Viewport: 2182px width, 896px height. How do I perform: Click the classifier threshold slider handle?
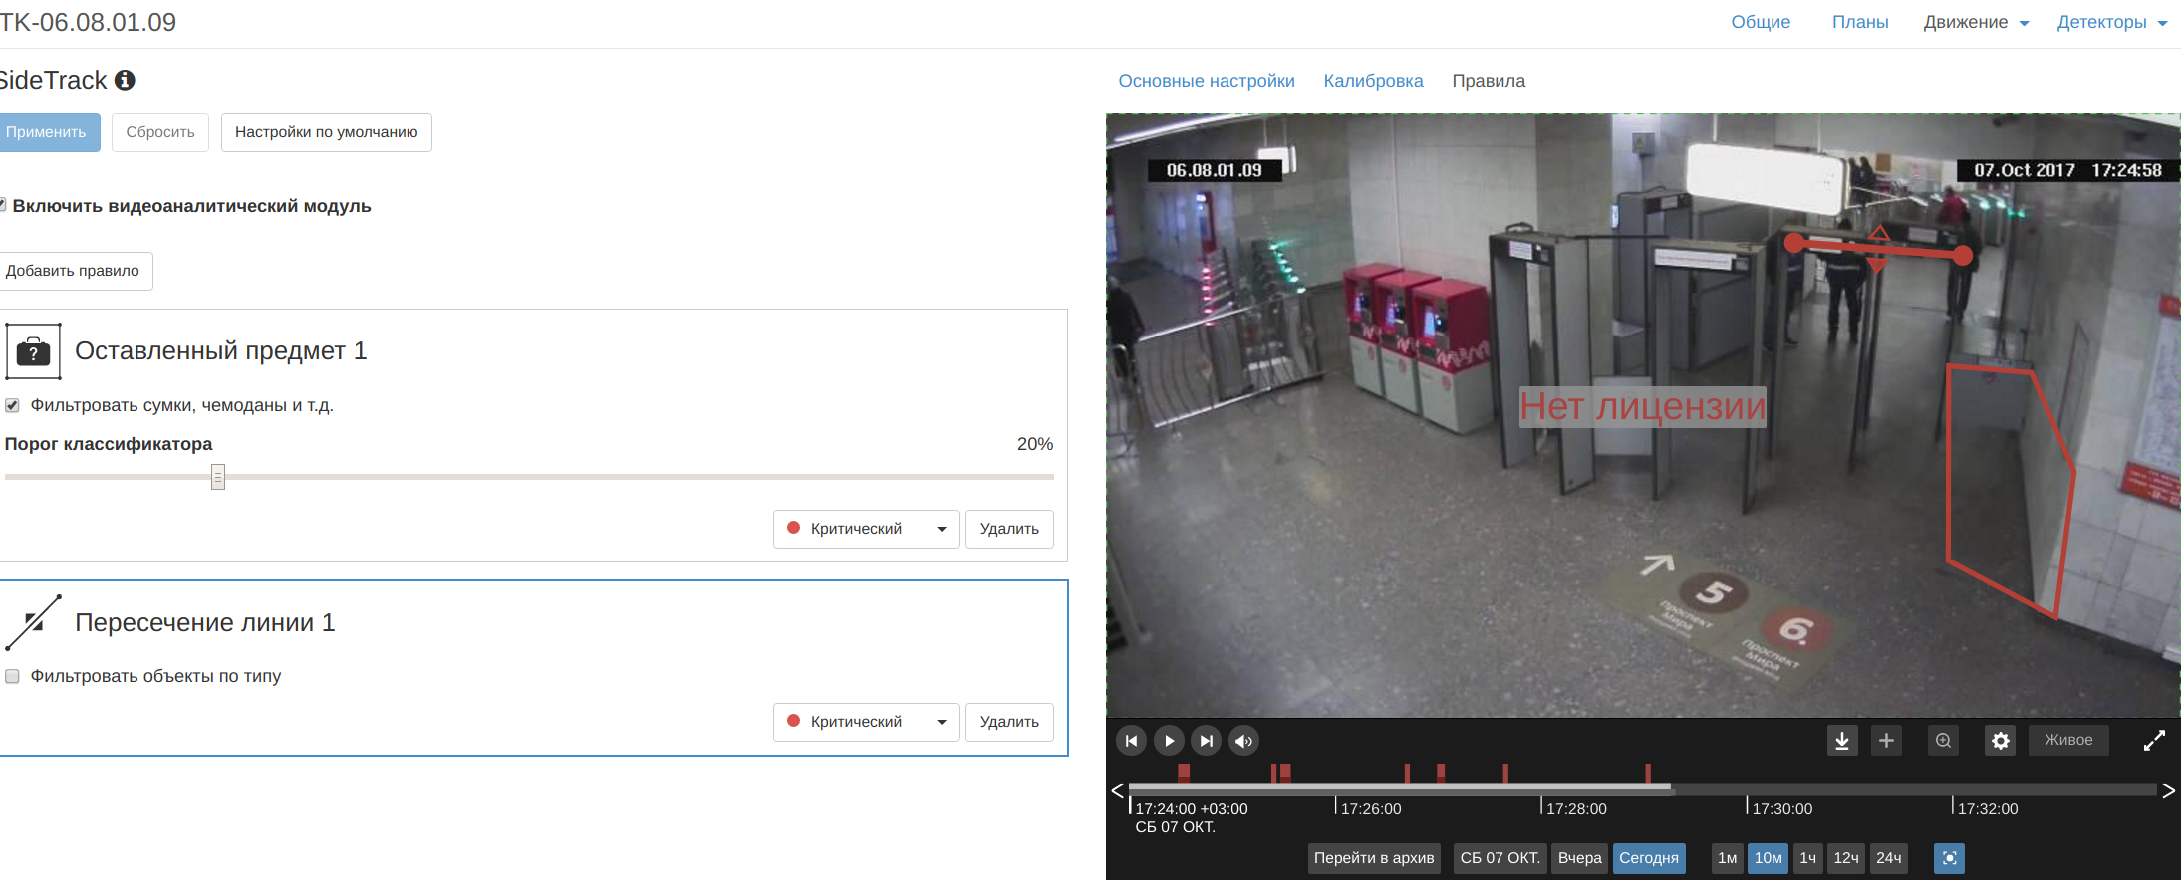point(218,477)
